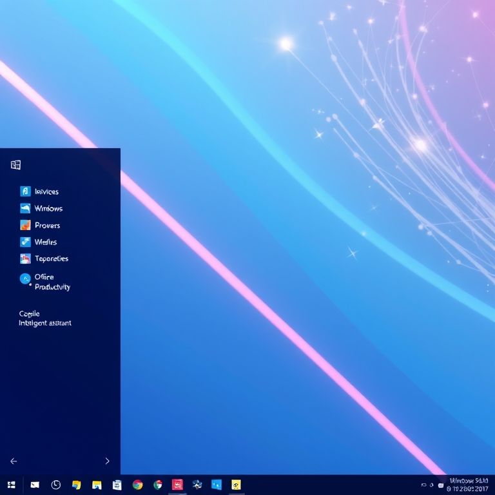Open the light blue tile icon in the taskbar

[x=217, y=485]
